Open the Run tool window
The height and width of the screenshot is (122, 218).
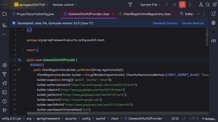(x=4, y=65)
